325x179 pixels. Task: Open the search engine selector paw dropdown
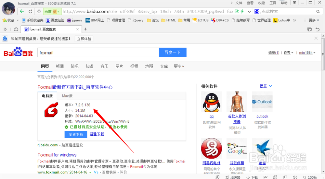pyautogui.click(x=257, y=12)
